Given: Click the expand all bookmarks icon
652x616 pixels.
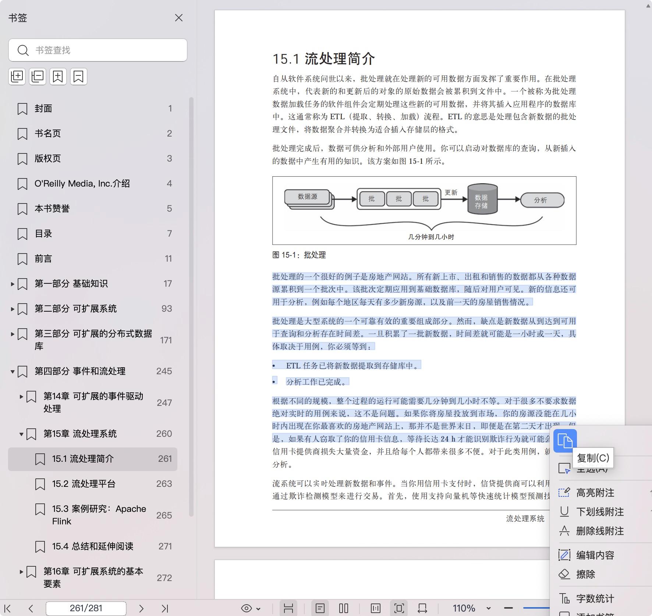Looking at the screenshot, I should [x=17, y=77].
